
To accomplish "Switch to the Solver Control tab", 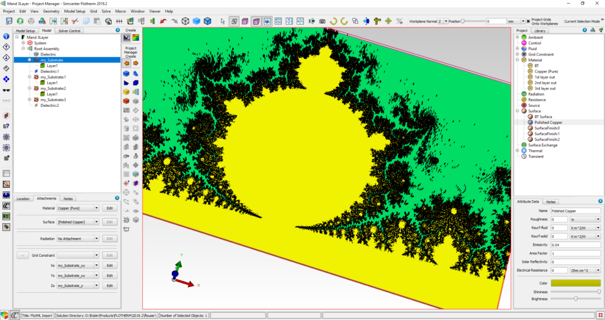I will (x=70, y=30).
